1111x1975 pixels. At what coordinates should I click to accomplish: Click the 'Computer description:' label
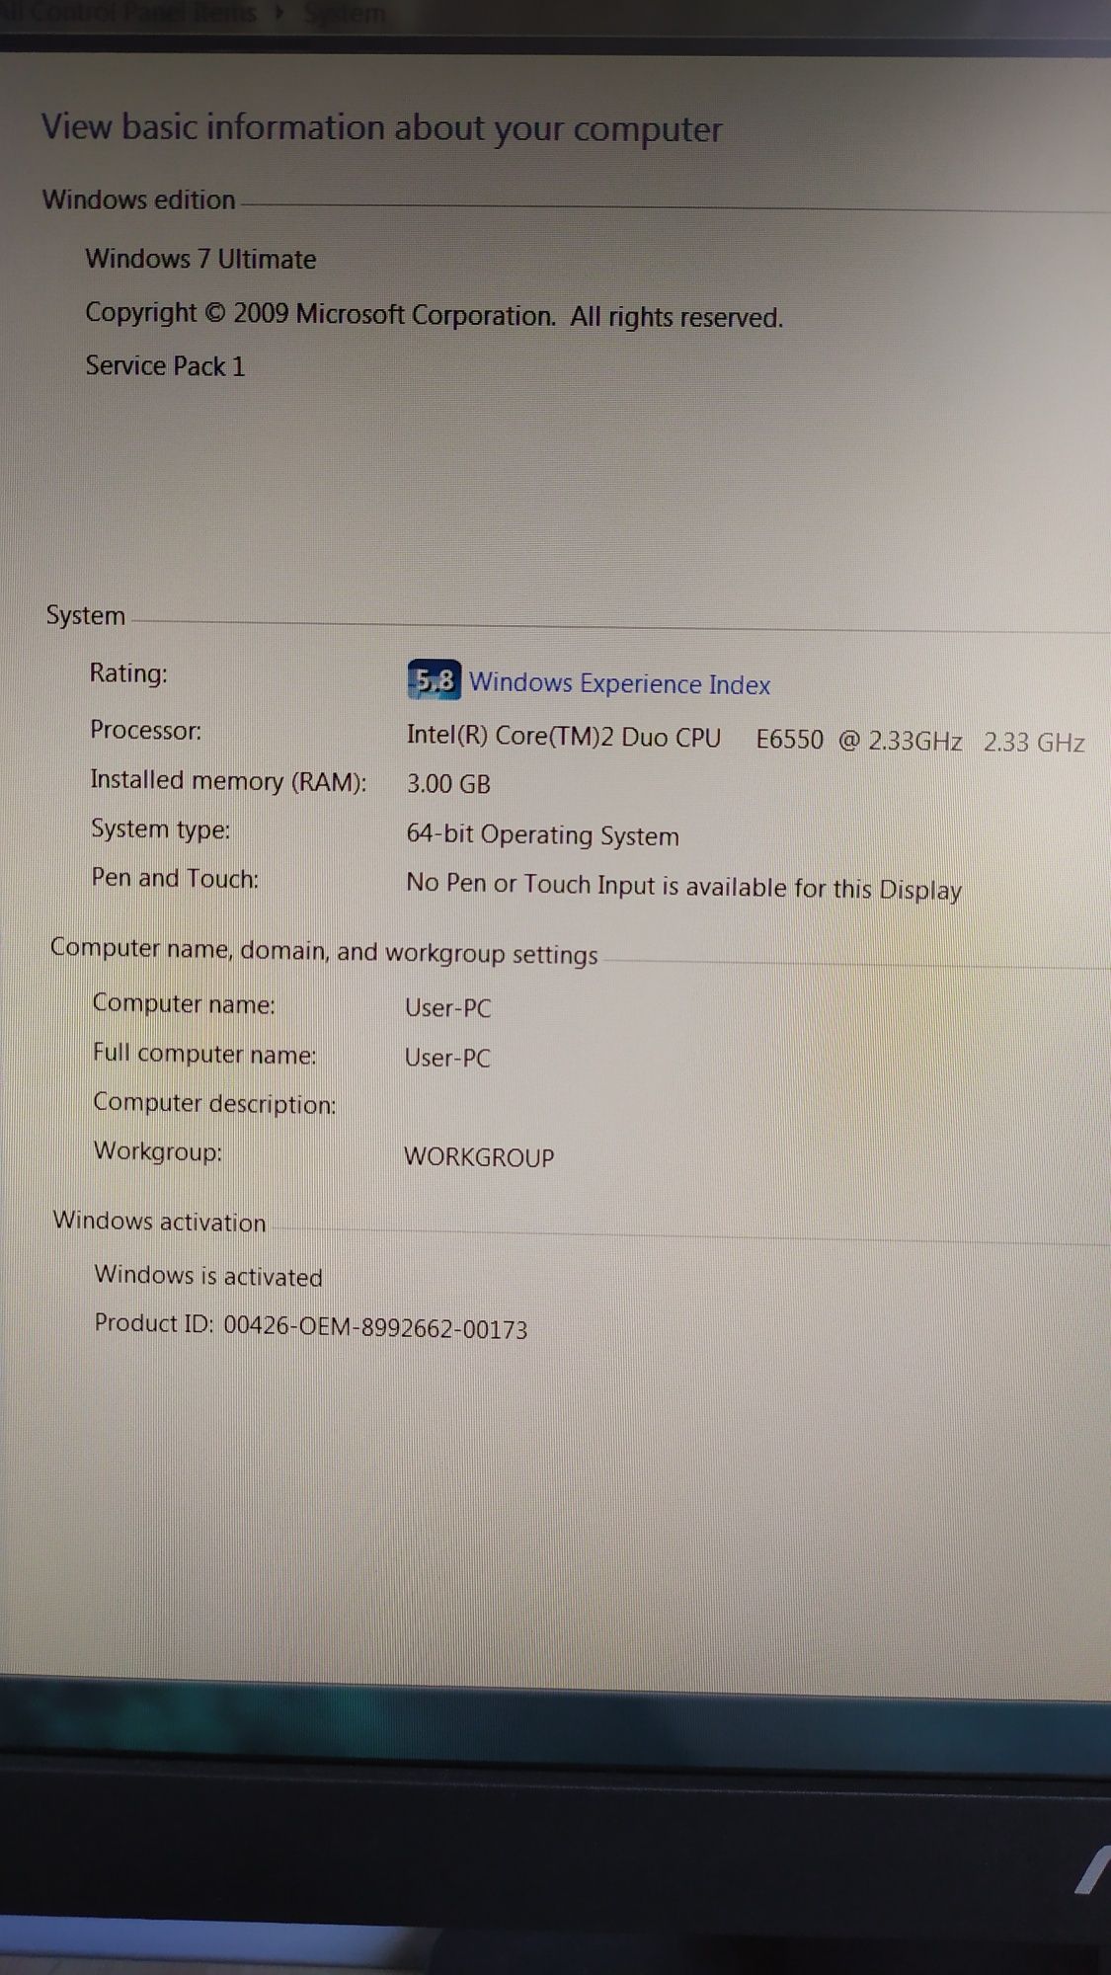coord(214,1104)
